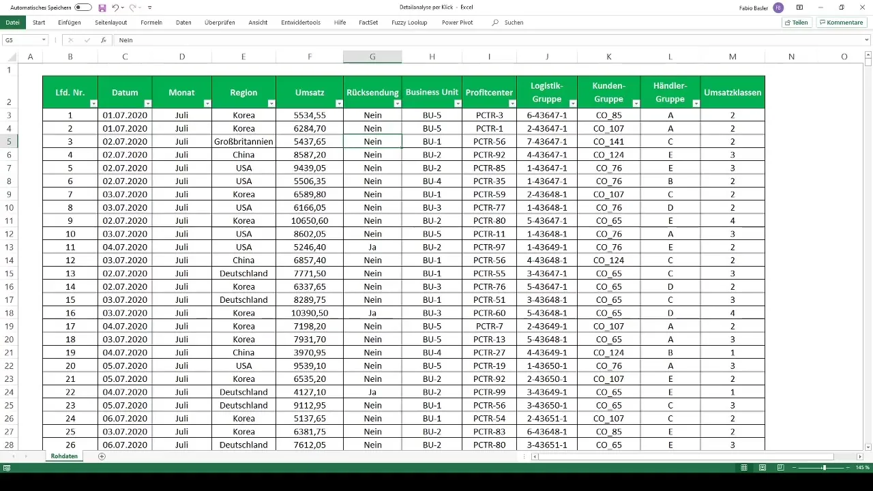
Task: Click the Teilen button
Action: [797, 23]
